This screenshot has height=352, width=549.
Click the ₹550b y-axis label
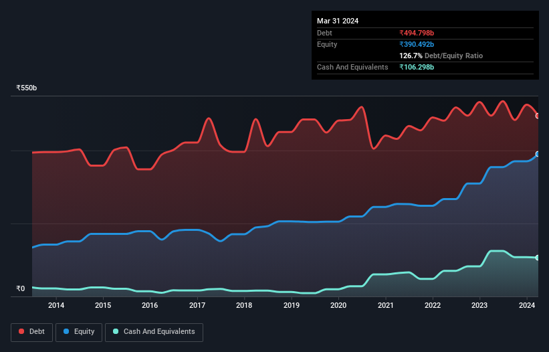click(26, 88)
